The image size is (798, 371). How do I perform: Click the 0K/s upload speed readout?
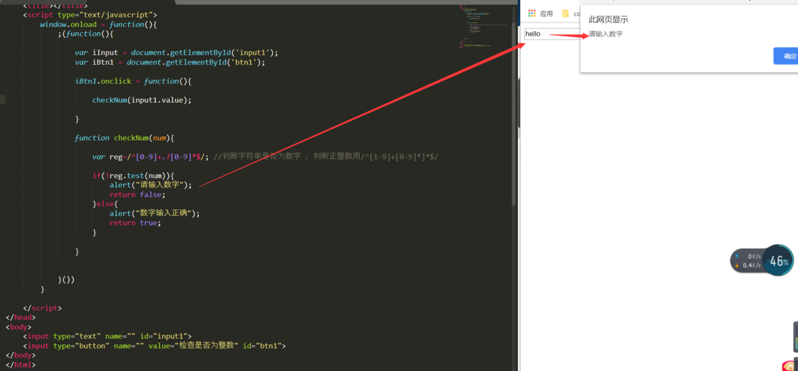[754, 257]
